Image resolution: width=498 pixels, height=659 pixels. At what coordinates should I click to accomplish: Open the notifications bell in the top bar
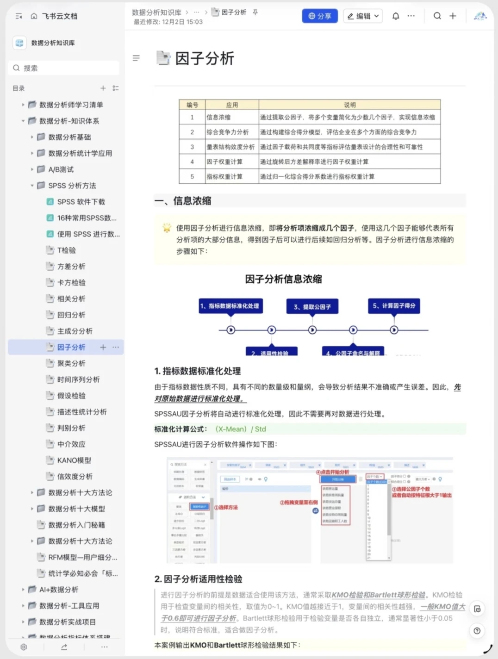(396, 16)
